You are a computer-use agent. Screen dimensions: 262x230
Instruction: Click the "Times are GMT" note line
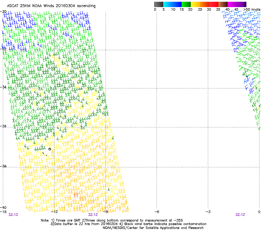tap(112, 220)
